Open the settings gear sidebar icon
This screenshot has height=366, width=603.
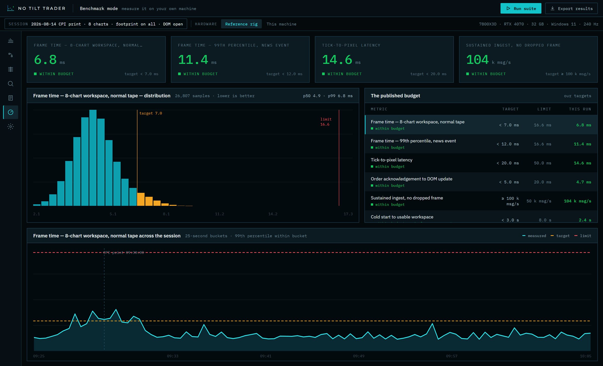point(11,126)
